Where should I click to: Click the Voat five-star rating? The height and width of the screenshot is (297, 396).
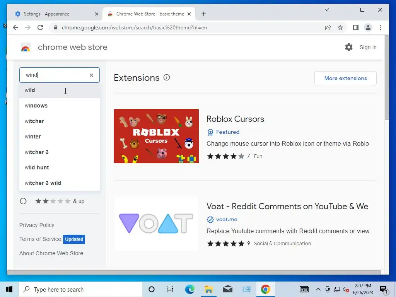[x=225, y=244]
